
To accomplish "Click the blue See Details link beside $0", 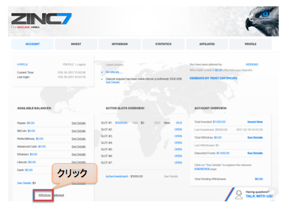I will click(24, 183).
